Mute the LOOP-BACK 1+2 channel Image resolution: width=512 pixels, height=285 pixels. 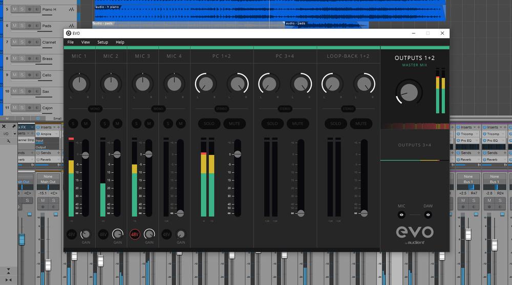click(361, 124)
